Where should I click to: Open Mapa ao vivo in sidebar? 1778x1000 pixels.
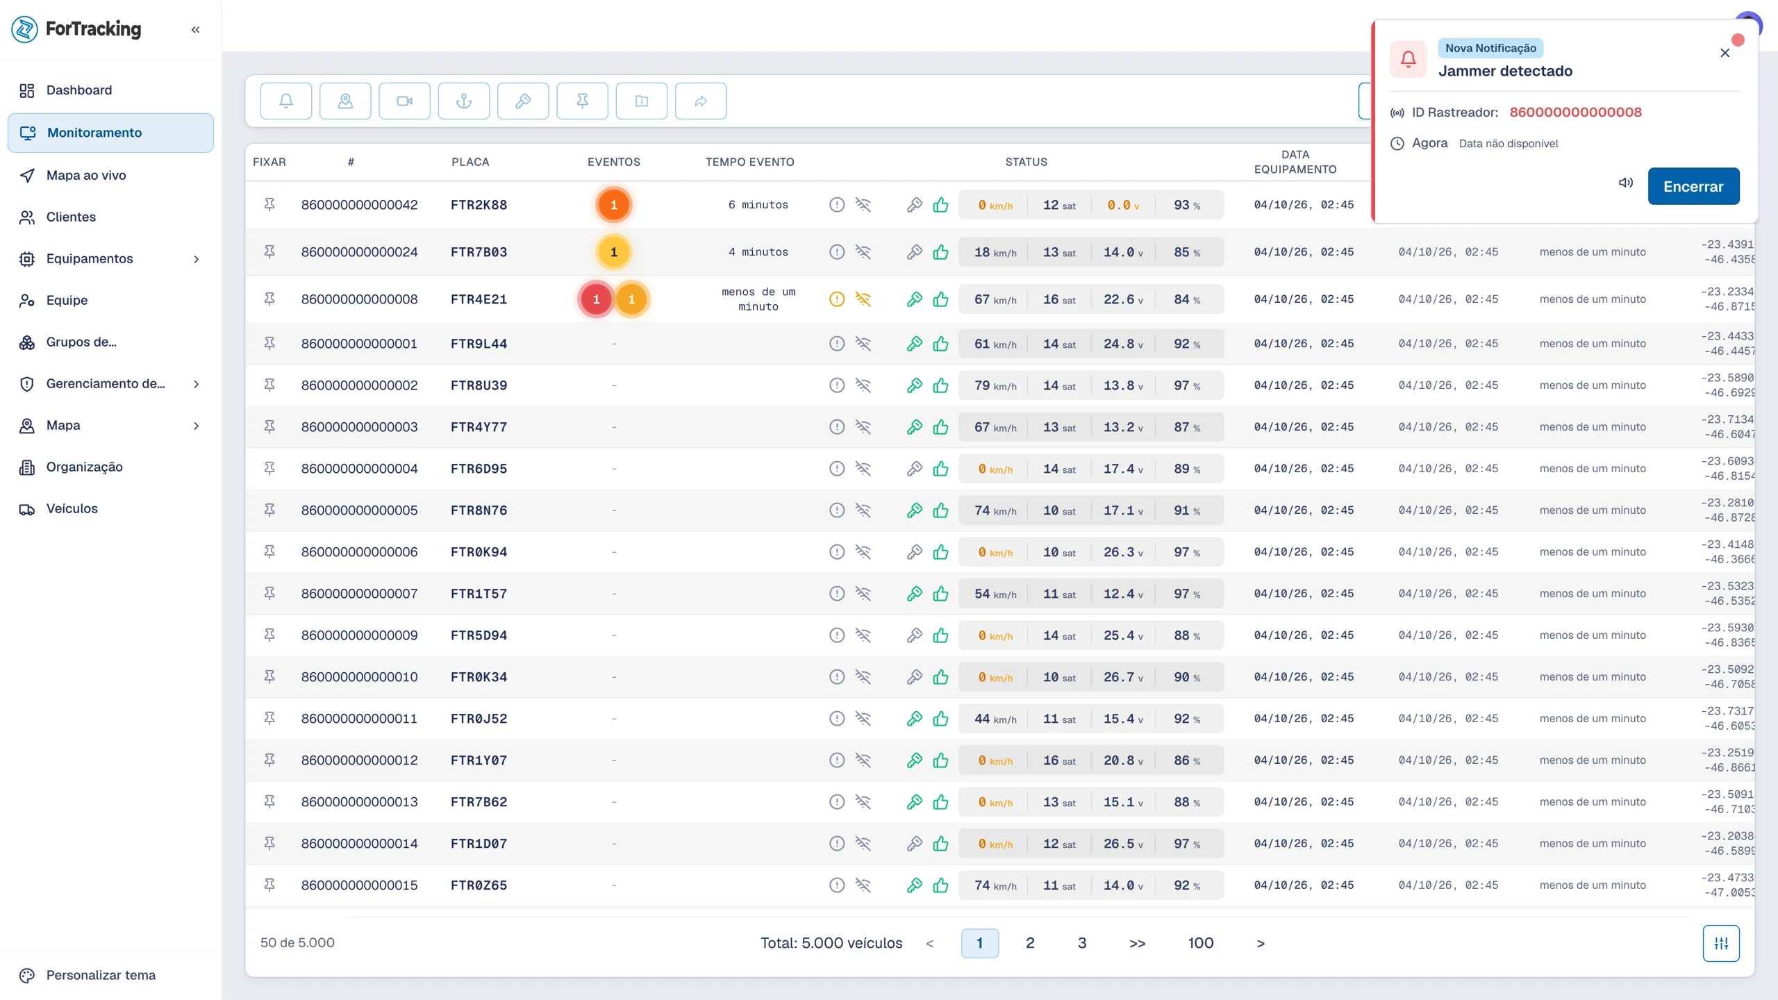[x=110, y=176]
